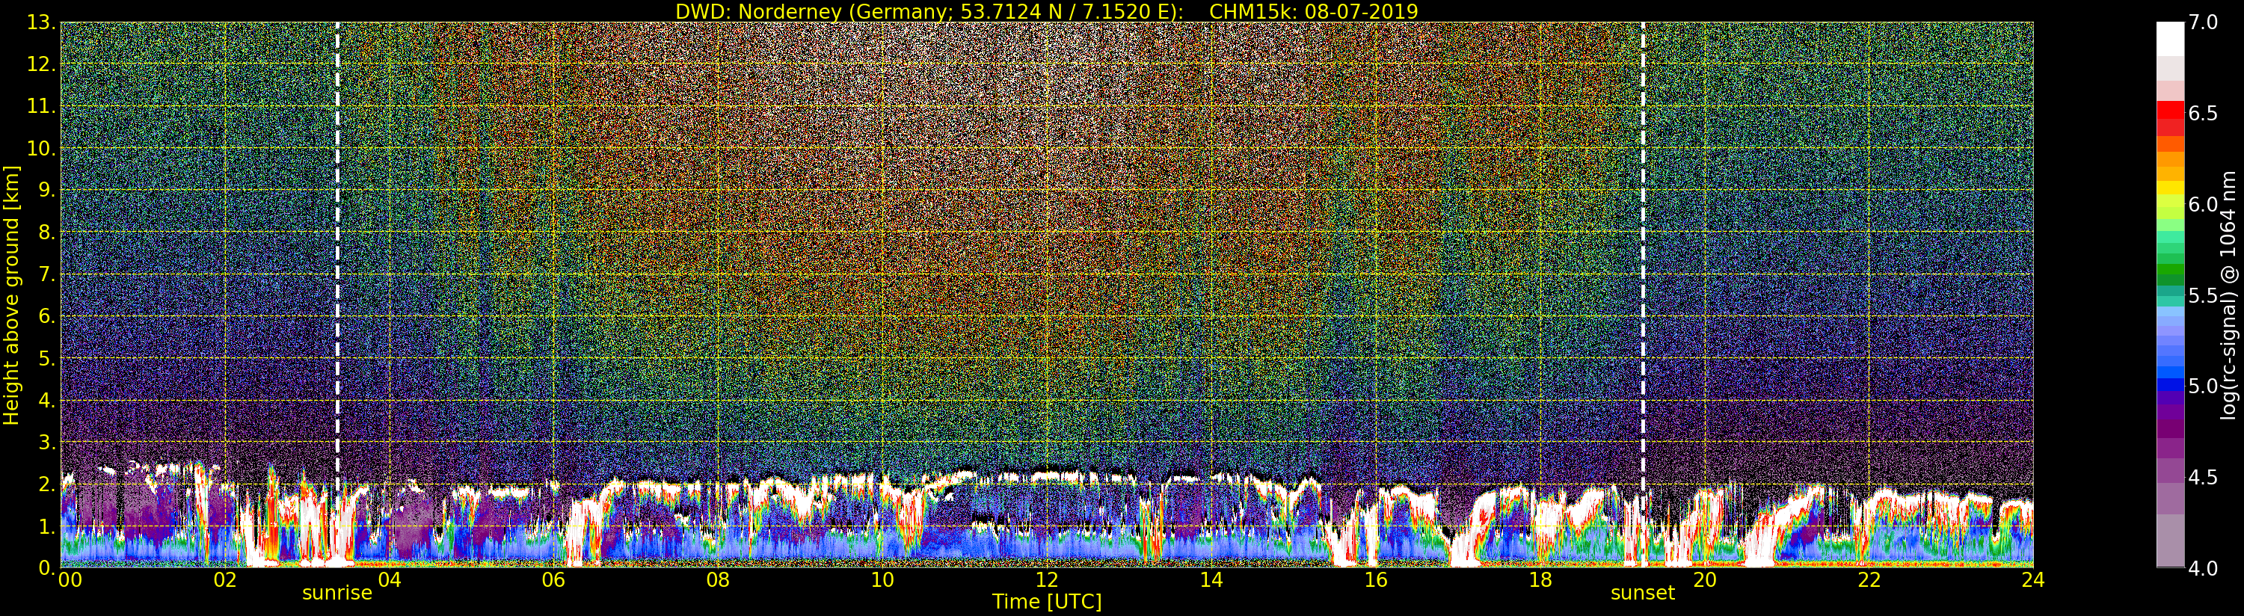Click the colorbar tick label '6.5'

2204,114
